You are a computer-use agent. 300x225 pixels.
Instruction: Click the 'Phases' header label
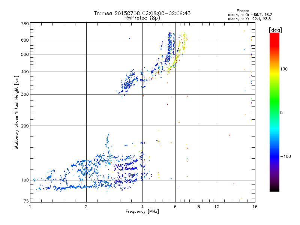coord(243,11)
